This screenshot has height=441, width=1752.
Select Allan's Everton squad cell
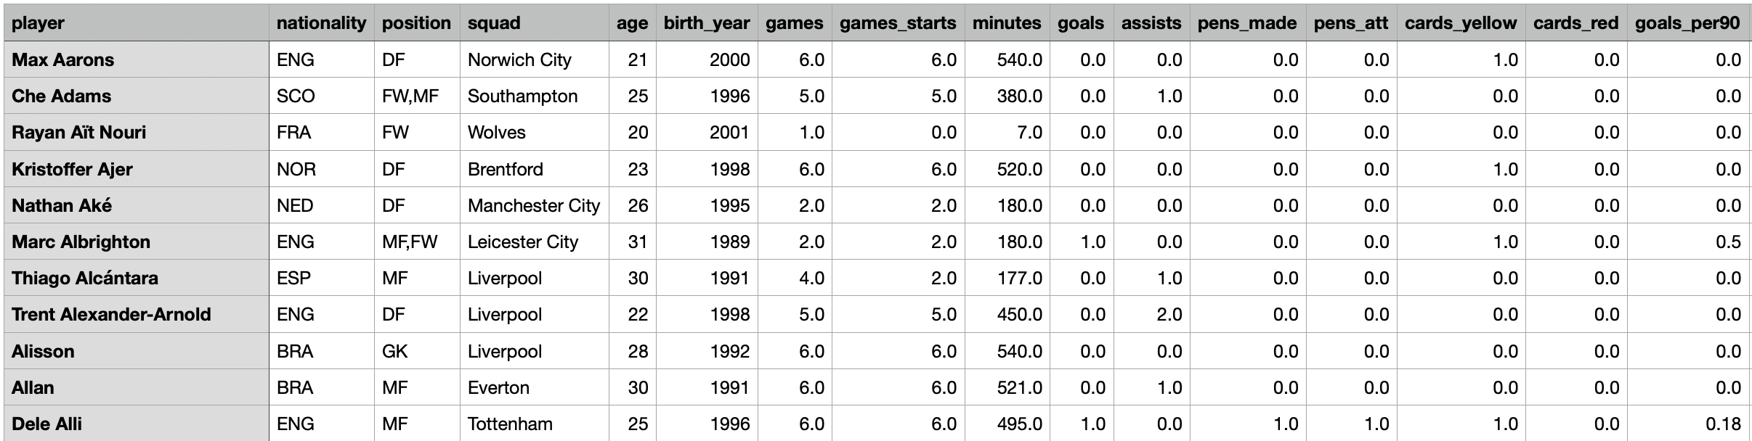coord(534,387)
